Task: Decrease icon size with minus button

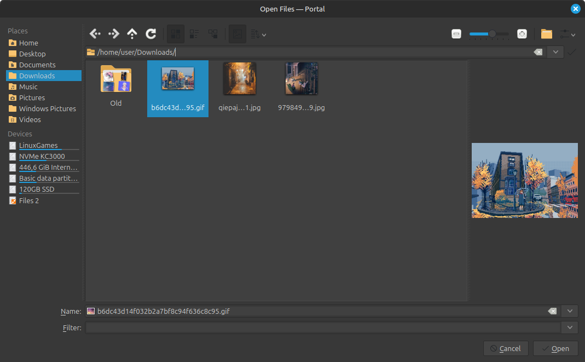Action: (456, 34)
